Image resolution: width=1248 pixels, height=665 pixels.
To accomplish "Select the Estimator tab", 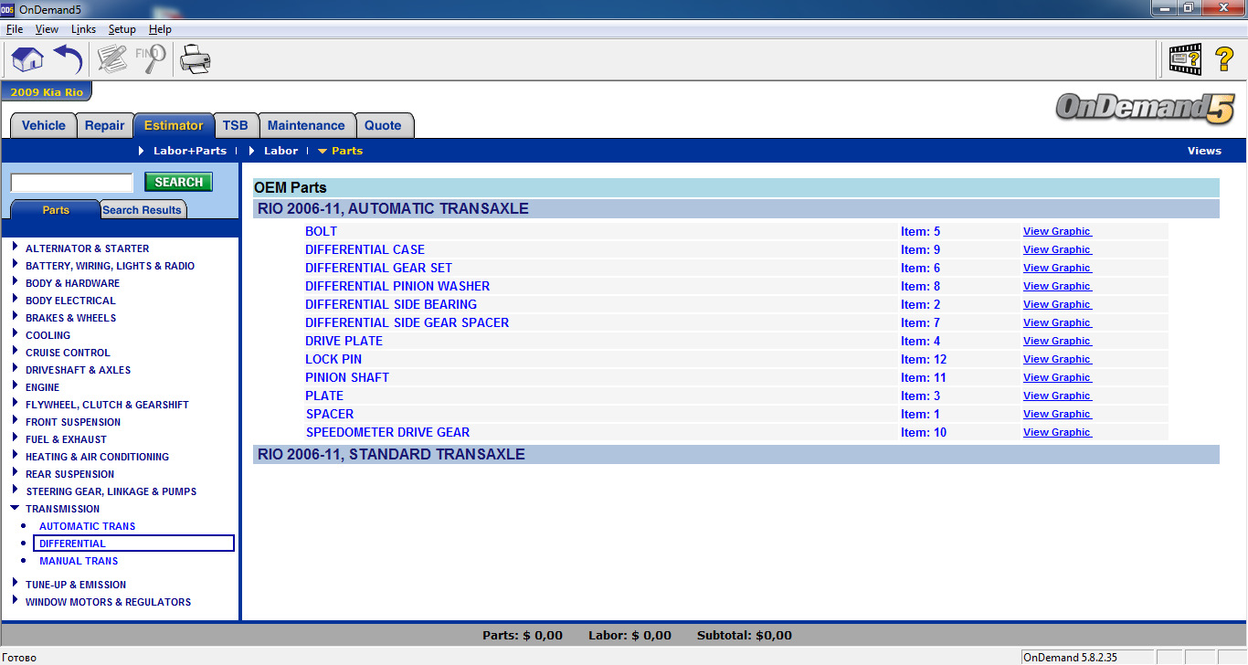I will point(174,126).
